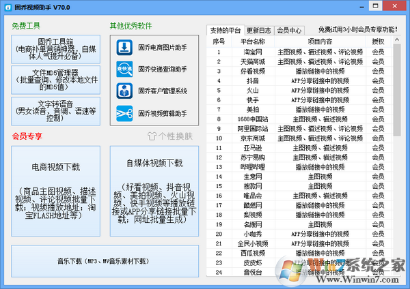Click the scrollbar up arrow in platform list
Viewport: 410px width, 289px height.
397,41
